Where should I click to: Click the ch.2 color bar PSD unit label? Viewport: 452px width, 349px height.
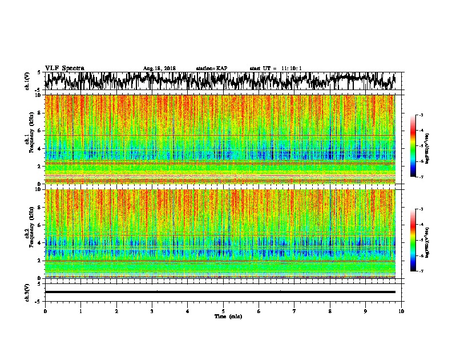click(x=427, y=242)
